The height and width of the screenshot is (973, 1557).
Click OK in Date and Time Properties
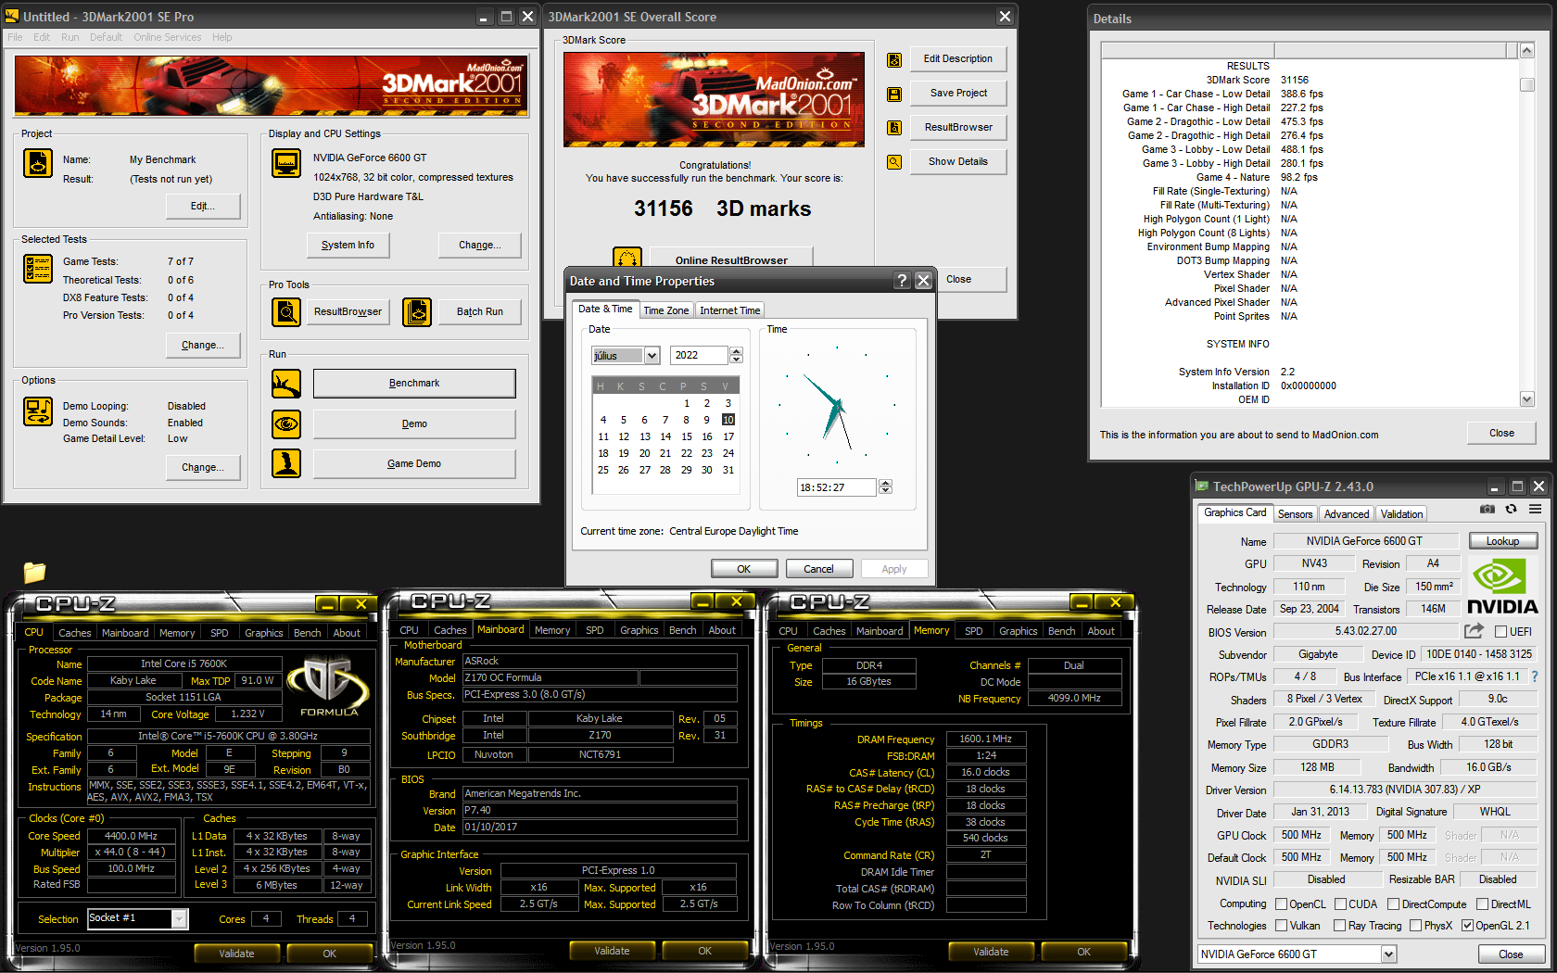pos(743,569)
